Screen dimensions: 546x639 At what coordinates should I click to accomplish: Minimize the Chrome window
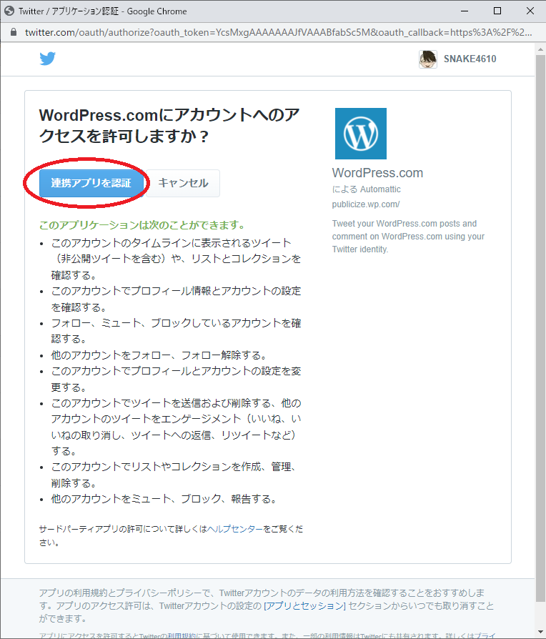[465, 11]
